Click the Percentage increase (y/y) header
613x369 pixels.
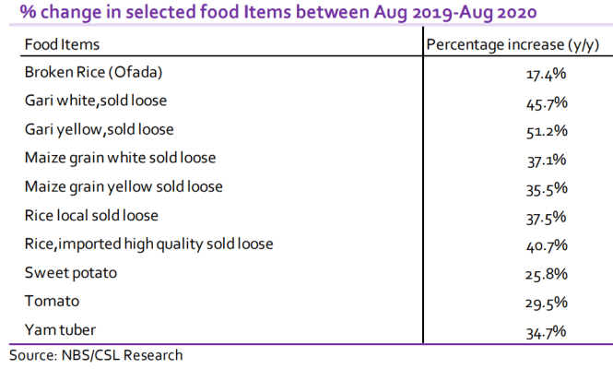(512, 44)
